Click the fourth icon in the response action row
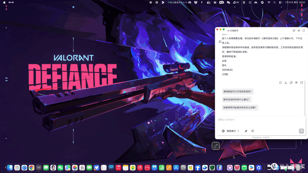 click(x=296, y=83)
